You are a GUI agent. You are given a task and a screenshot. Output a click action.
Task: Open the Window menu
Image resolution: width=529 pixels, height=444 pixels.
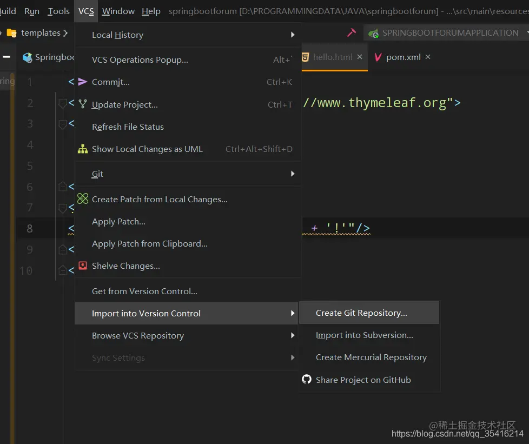click(x=118, y=11)
